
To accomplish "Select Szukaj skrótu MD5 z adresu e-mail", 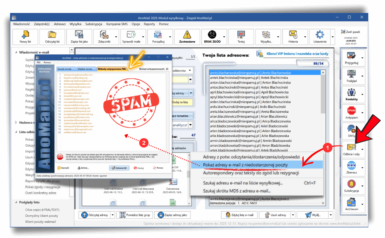I will coord(257,191).
